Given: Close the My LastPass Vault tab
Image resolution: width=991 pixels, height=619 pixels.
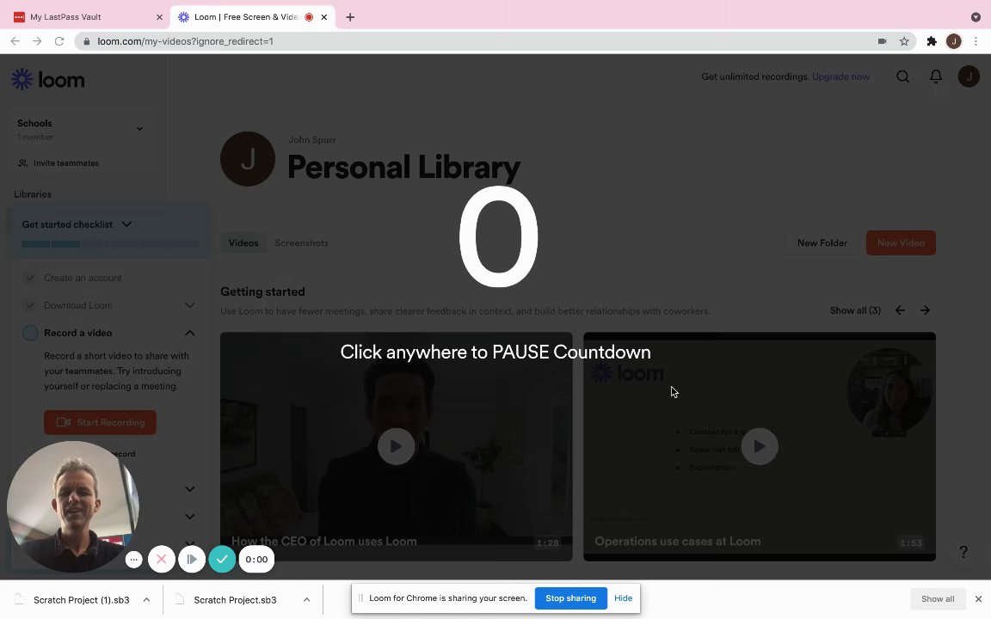Looking at the screenshot, I should (x=159, y=17).
